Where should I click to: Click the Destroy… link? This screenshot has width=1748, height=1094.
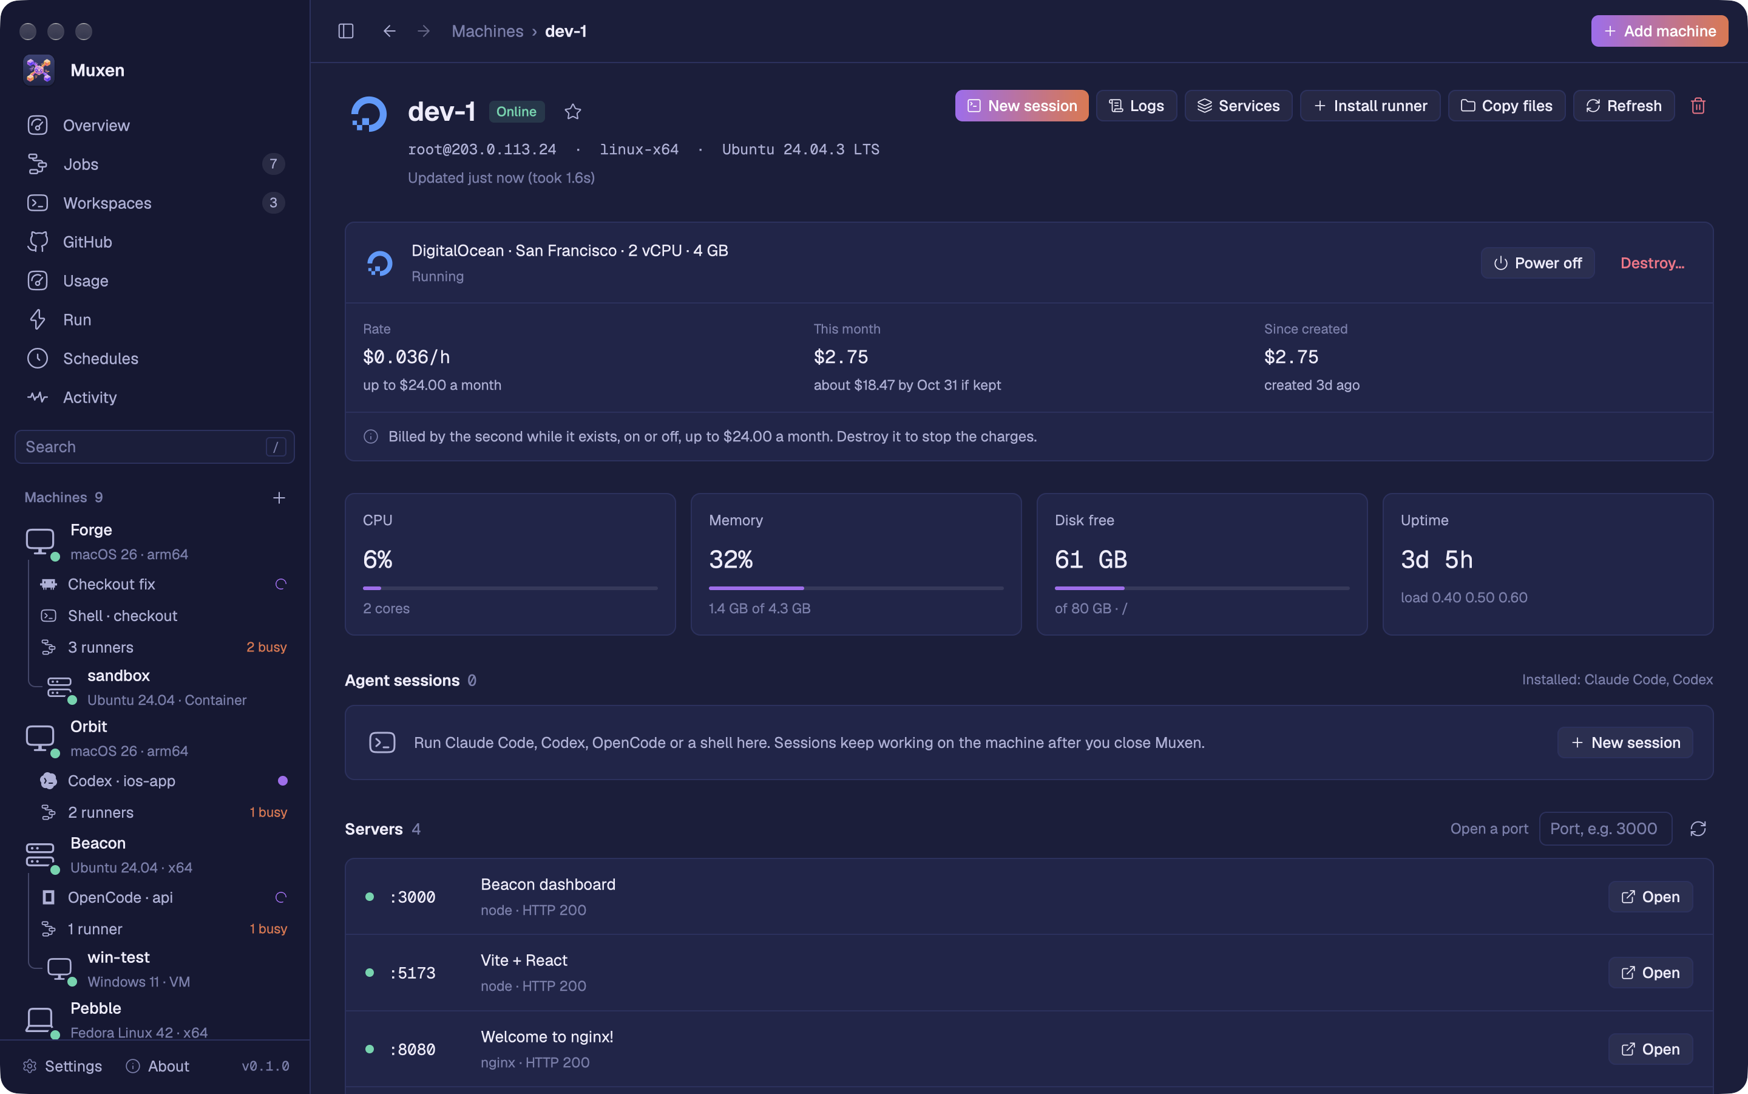1652,263
